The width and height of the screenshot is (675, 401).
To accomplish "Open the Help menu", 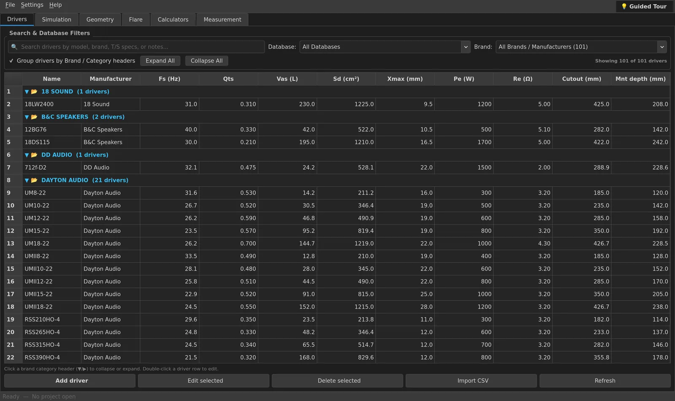I will (55, 5).
